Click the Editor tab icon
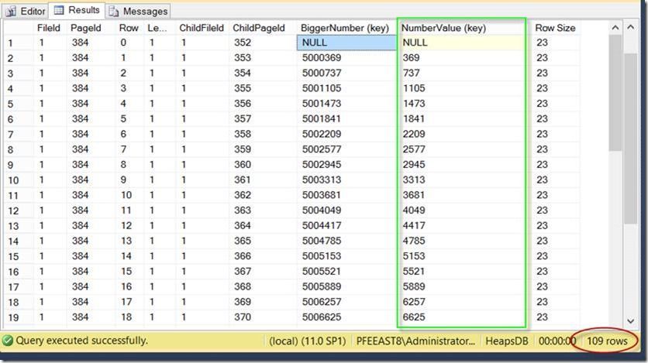The image size is (648, 363). click(x=11, y=12)
